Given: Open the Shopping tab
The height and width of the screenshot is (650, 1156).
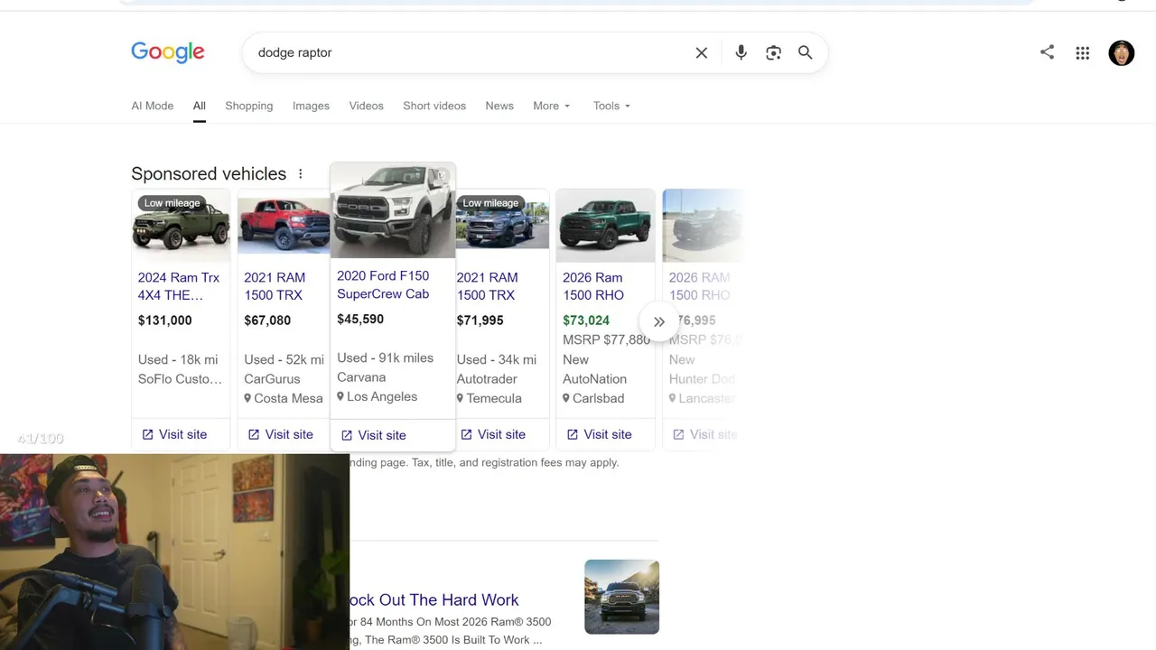Looking at the screenshot, I should 249,106.
